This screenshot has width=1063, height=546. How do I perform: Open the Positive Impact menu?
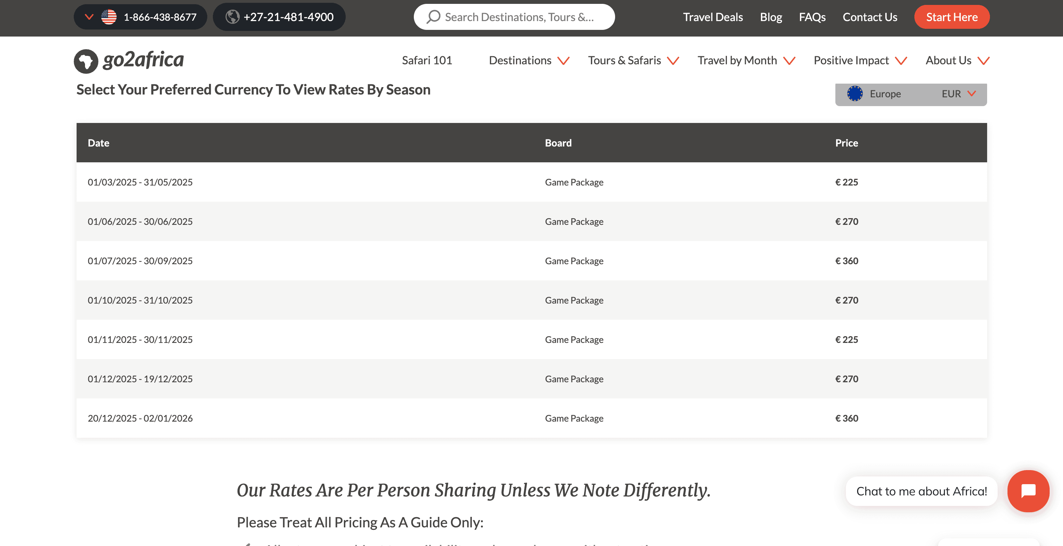[860, 61]
